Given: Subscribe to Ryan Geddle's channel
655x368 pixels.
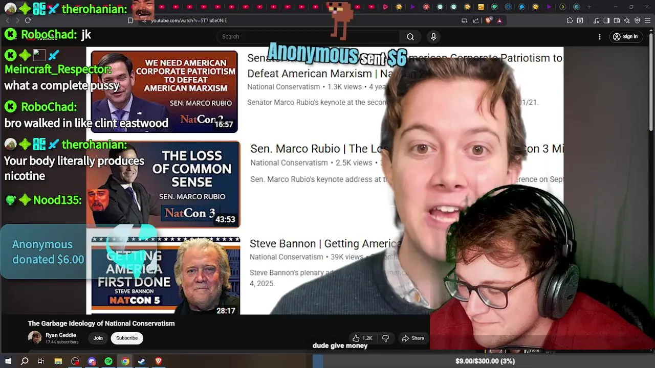Looking at the screenshot, I should (x=126, y=338).
